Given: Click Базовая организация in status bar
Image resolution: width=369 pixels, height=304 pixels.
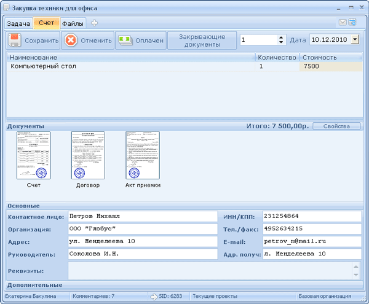Looking at the screenshot, I should [325, 296].
